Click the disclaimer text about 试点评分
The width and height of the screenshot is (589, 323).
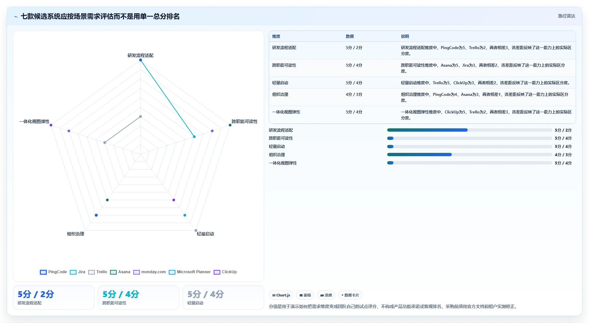click(x=393, y=306)
